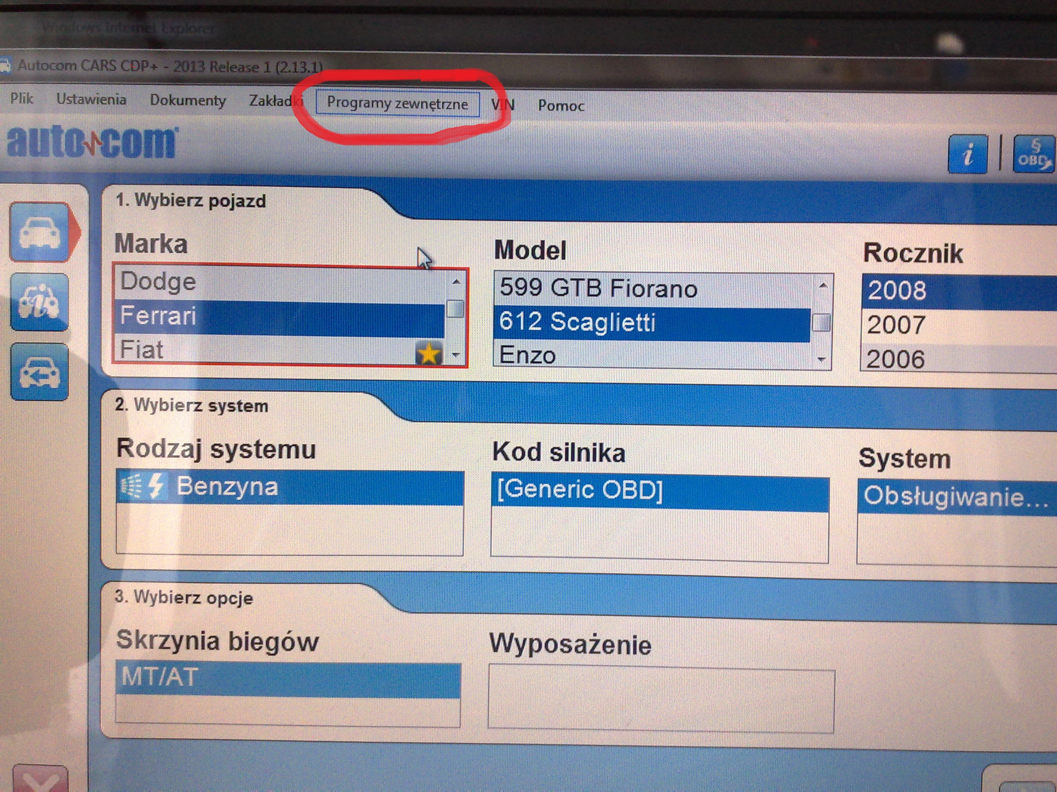Click the Model list scrollbar thumb
The height and width of the screenshot is (792, 1057).
(821, 323)
